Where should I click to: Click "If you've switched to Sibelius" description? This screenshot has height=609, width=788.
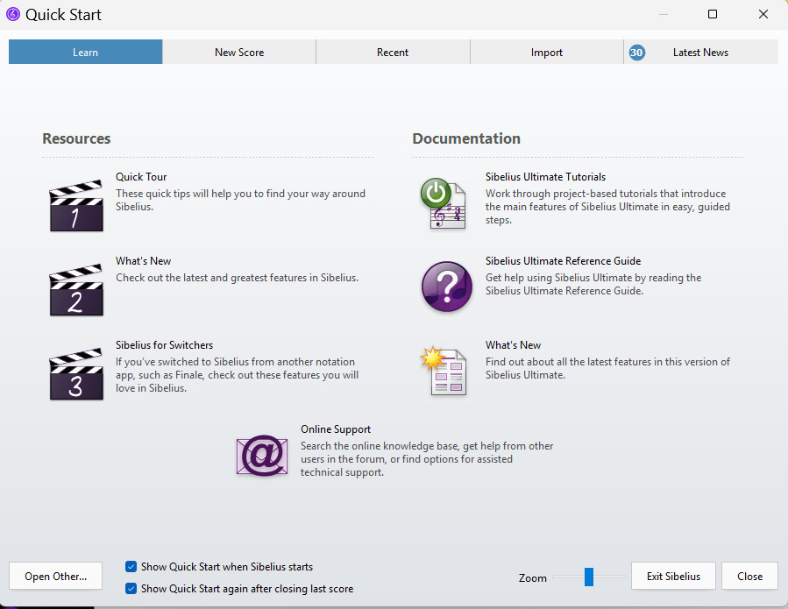238,375
